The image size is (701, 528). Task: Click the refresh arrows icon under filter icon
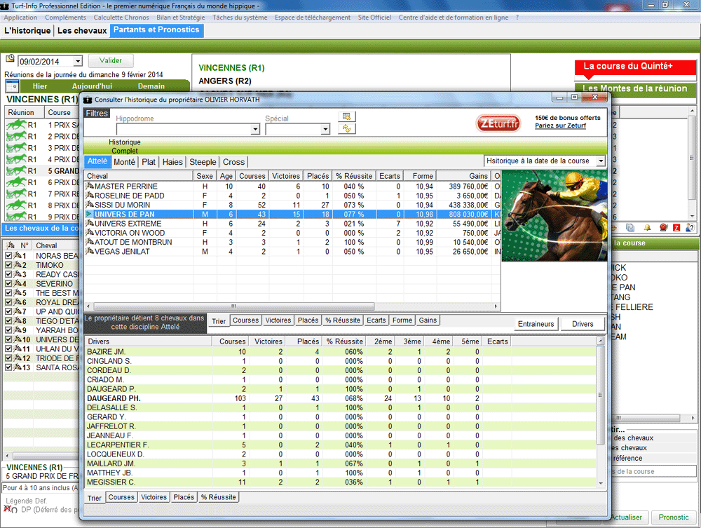point(346,129)
